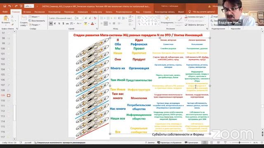
Task: Start slideshow from the quick access toolbar
Action: 21,6
